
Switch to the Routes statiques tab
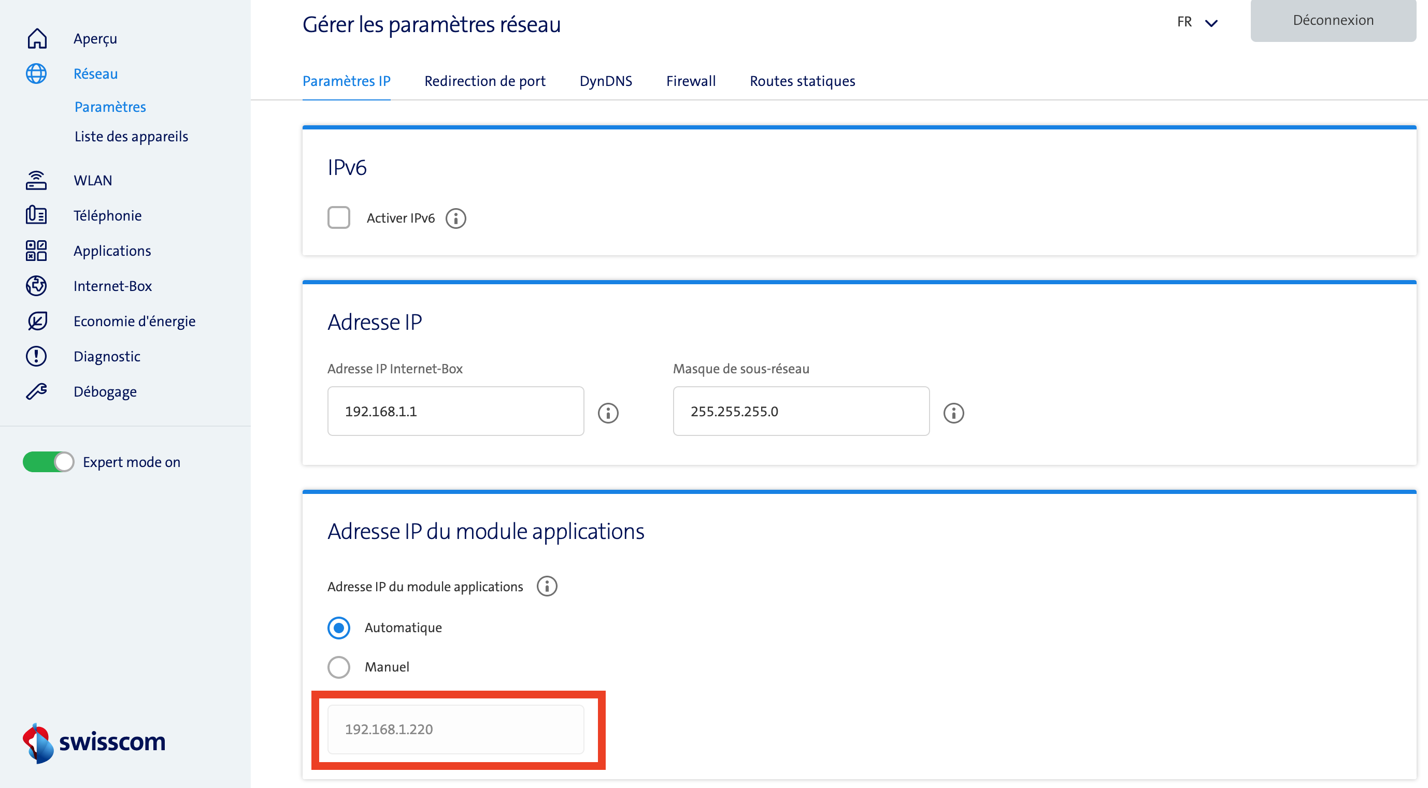coord(802,81)
